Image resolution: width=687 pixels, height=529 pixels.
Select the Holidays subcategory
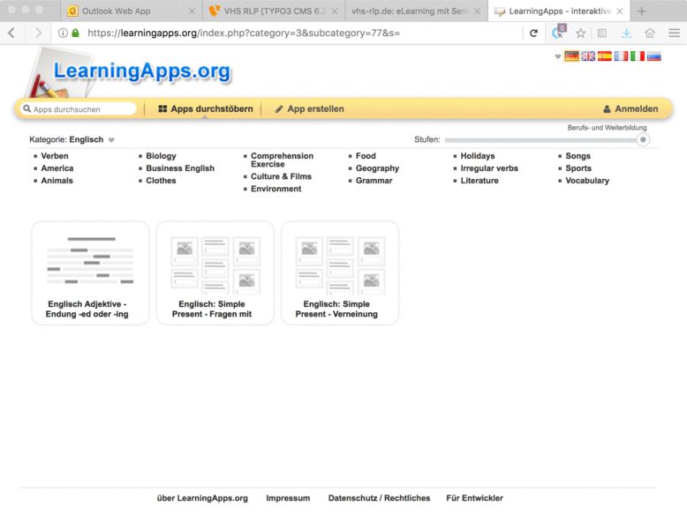pos(478,156)
